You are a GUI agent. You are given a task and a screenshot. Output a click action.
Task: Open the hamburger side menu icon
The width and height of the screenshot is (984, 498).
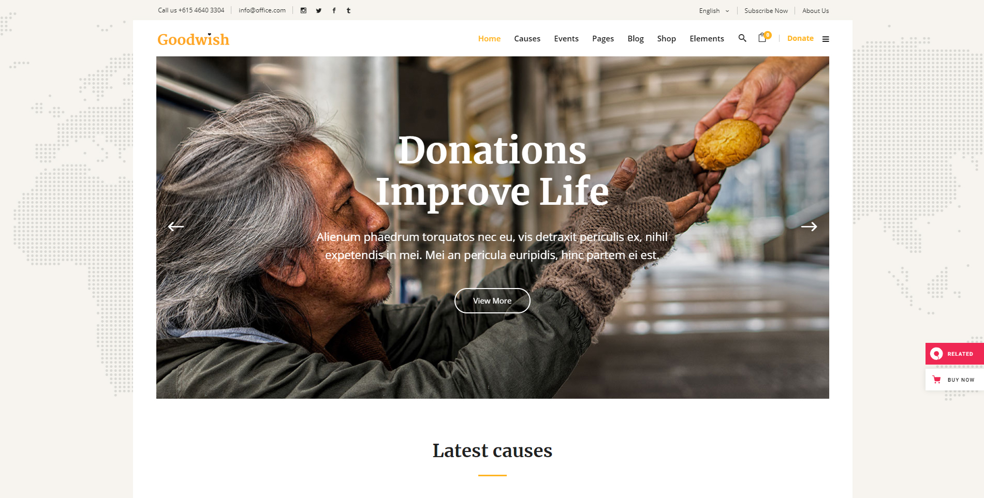(826, 39)
